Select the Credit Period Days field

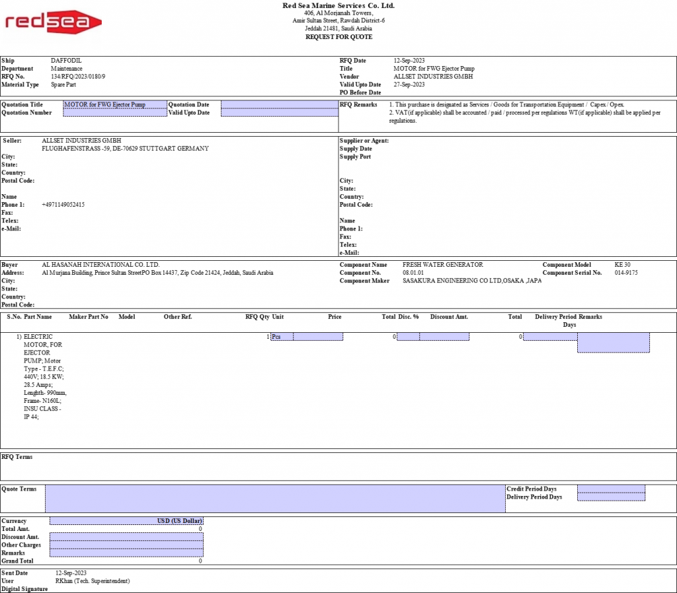tap(611, 489)
